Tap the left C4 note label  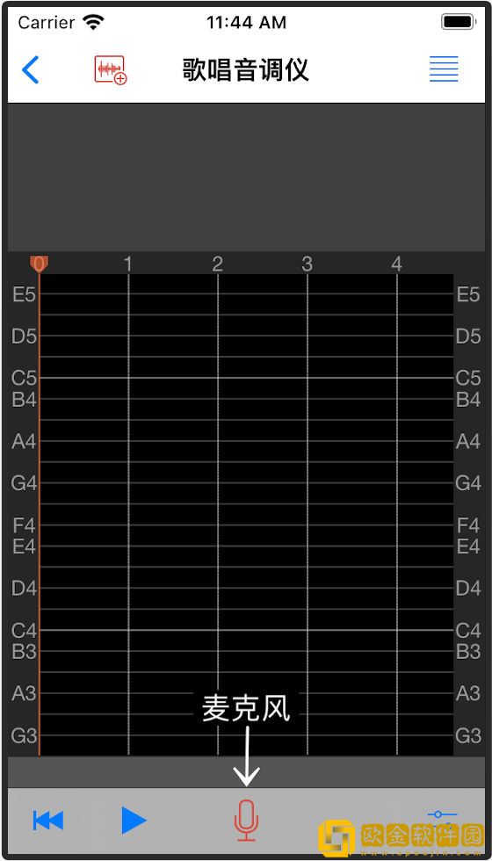pyautogui.click(x=24, y=631)
